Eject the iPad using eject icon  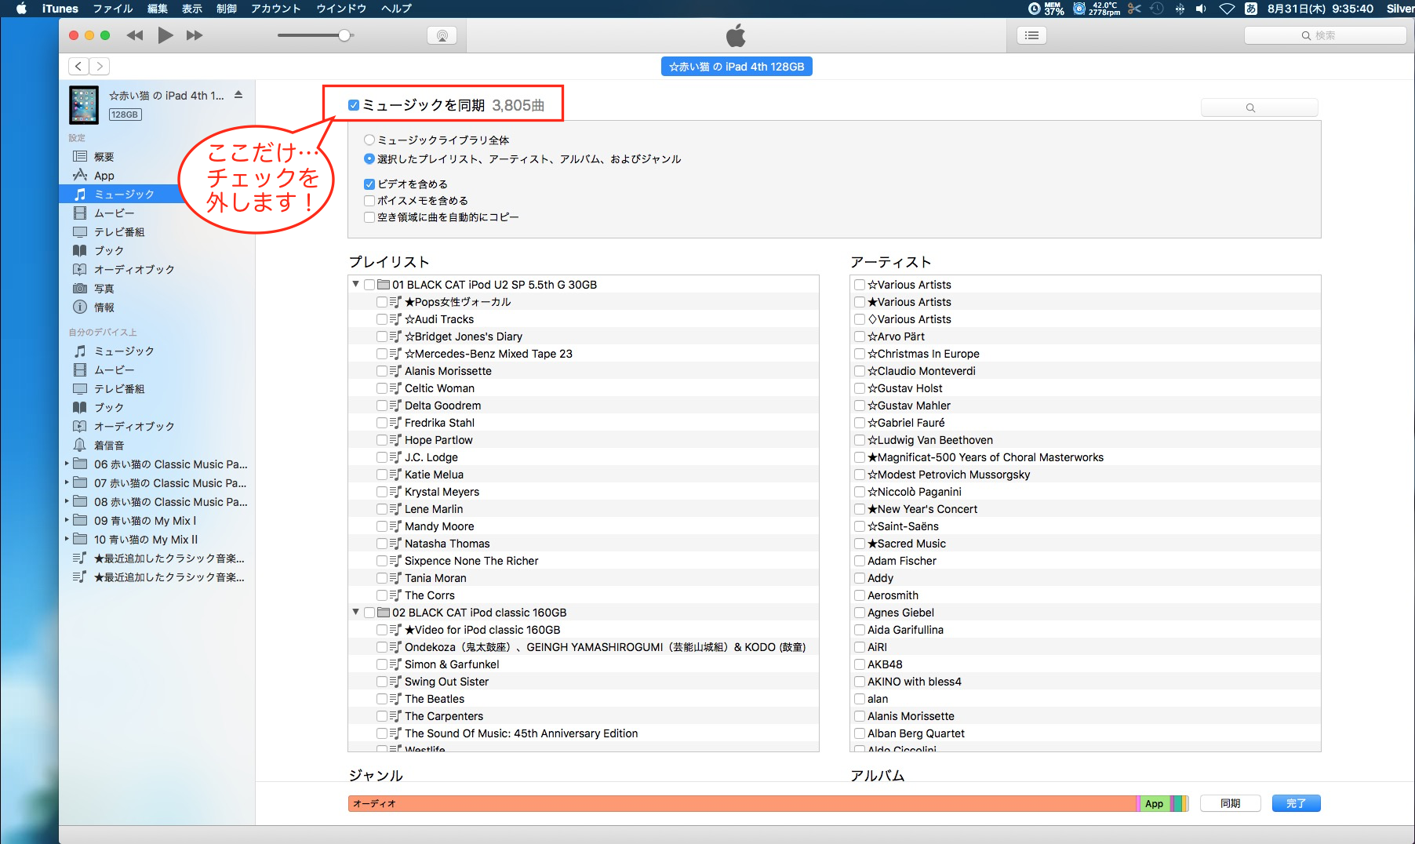tap(238, 95)
